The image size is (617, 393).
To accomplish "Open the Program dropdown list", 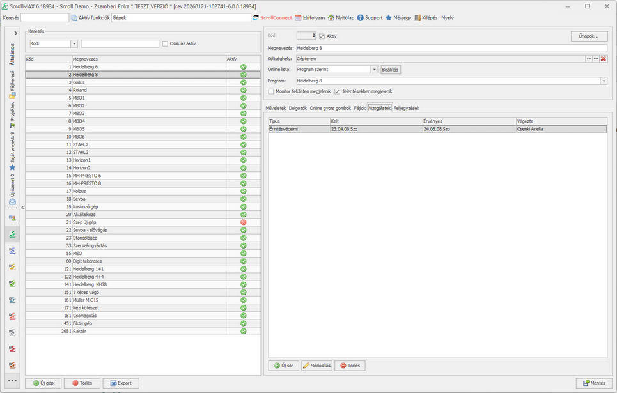I will pyautogui.click(x=603, y=81).
